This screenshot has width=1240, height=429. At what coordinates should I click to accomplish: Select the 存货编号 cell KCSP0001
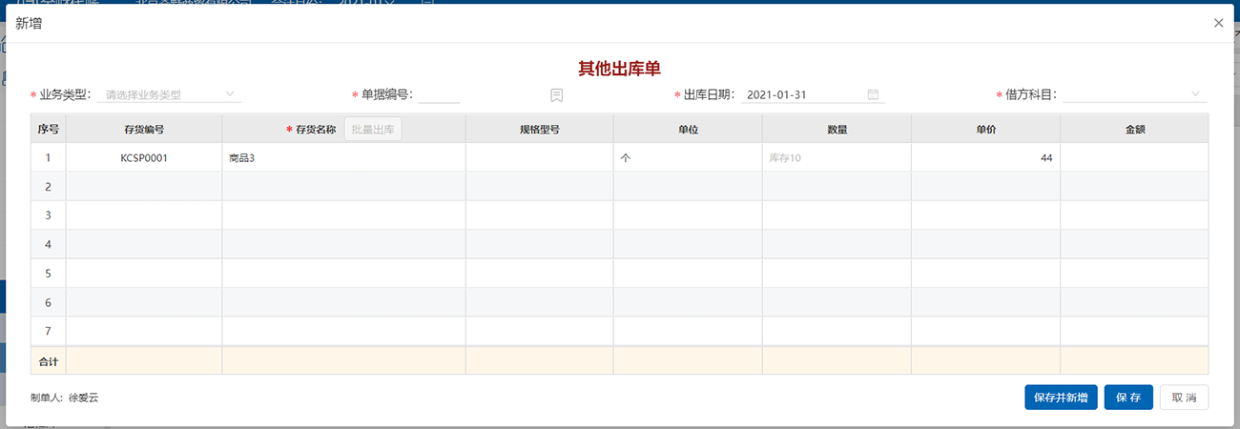pyautogui.click(x=144, y=158)
